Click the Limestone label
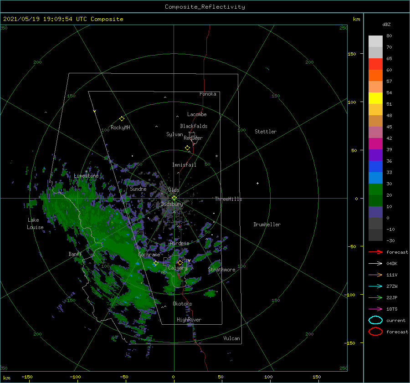This screenshot has height=383, width=410. 86,176
